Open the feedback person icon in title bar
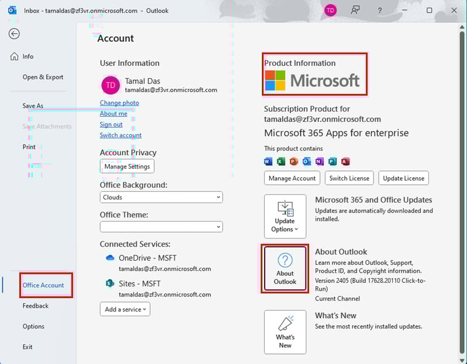Image resolution: width=467 pixels, height=364 pixels. point(355,10)
